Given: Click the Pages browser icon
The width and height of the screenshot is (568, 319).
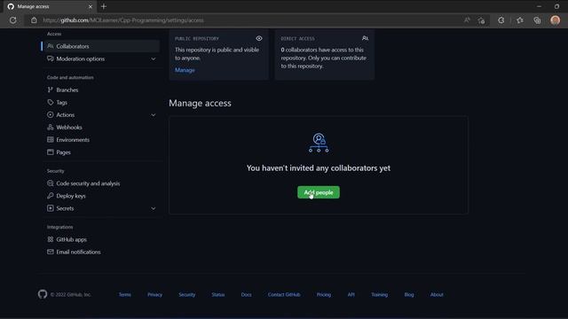Looking at the screenshot, I should point(51,152).
